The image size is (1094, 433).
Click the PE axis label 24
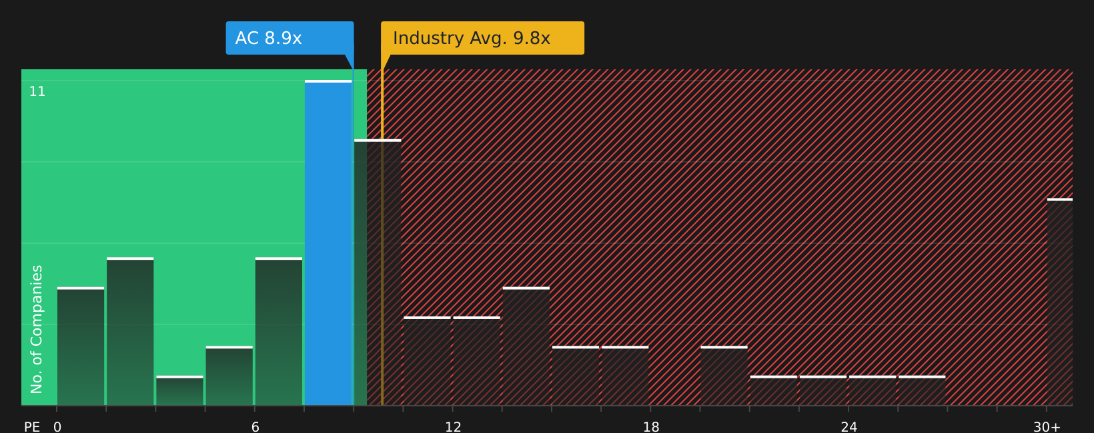point(849,426)
